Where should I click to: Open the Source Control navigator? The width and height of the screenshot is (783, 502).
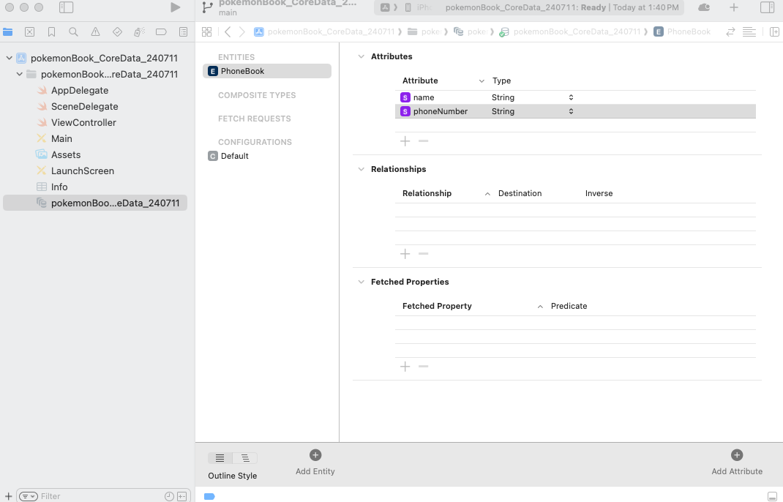[29, 32]
